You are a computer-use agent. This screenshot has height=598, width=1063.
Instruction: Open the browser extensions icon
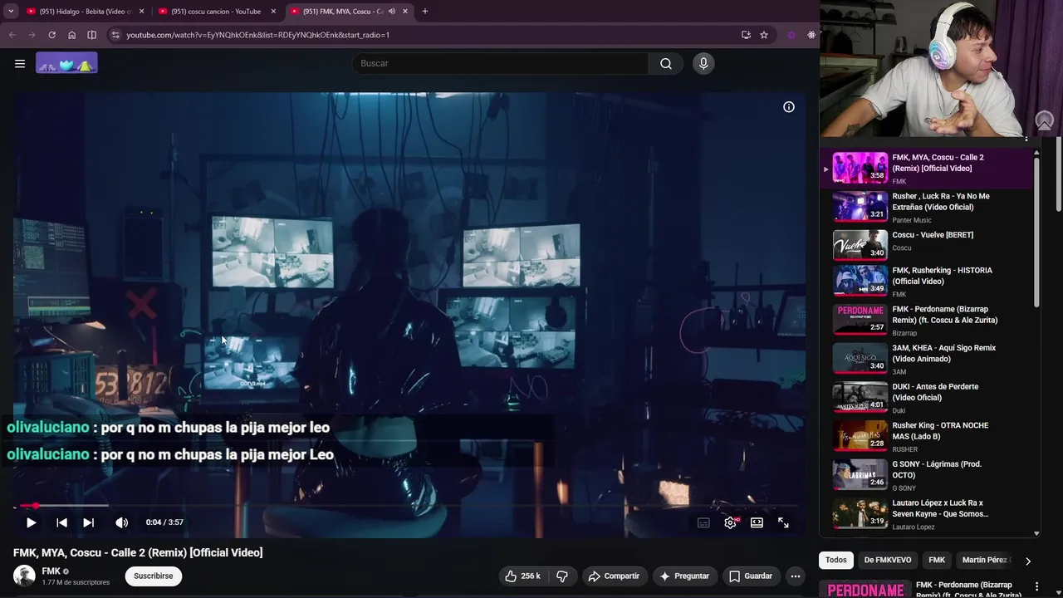point(811,35)
